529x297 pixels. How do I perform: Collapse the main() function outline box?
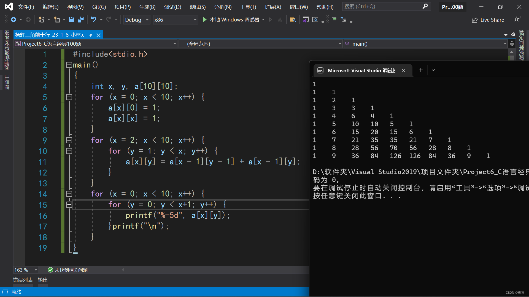coord(69,65)
